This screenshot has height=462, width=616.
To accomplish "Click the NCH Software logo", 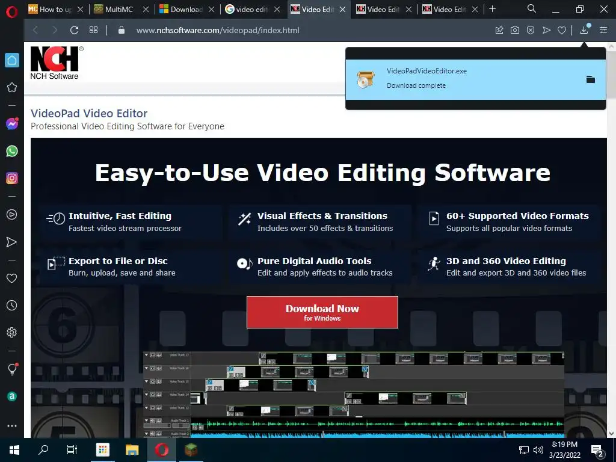I will tap(56, 63).
